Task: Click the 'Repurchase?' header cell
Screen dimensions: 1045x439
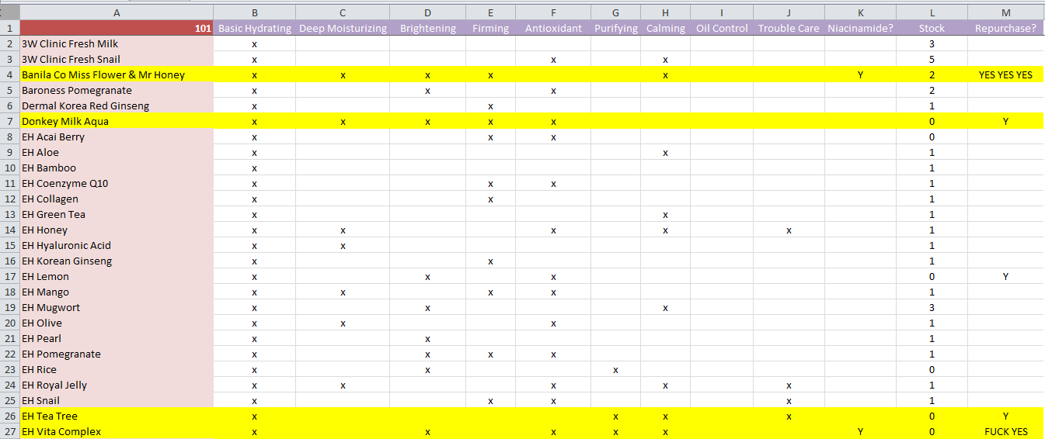Action: click(1005, 29)
